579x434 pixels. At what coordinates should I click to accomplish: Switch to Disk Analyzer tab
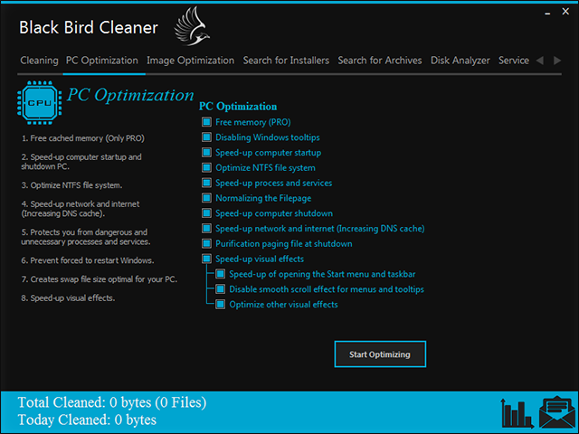(x=460, y=61)
